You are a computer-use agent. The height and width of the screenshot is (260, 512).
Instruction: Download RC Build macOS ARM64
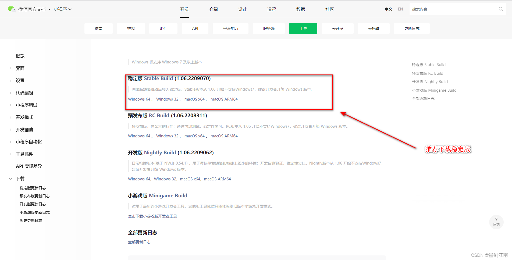point(224,136)
